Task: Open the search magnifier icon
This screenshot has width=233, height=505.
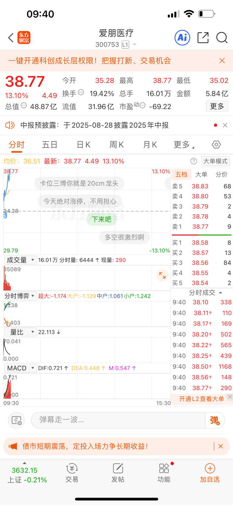Action: click(x=222, y=38)
